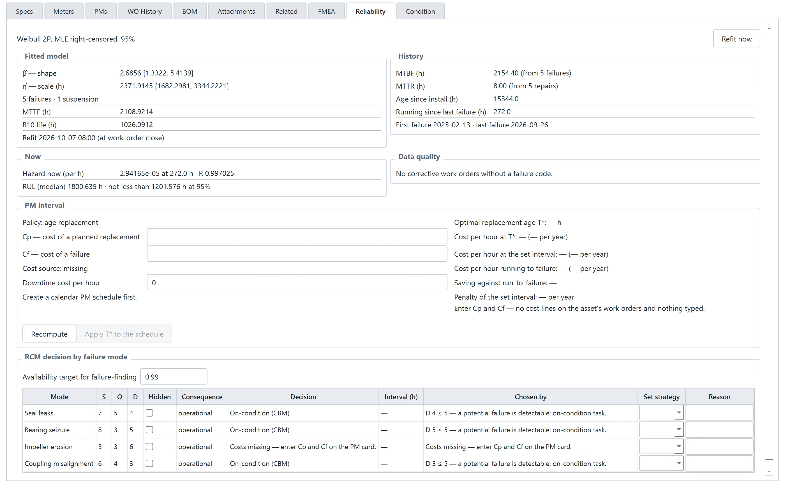Click the Refit now button

pos(736,39)
